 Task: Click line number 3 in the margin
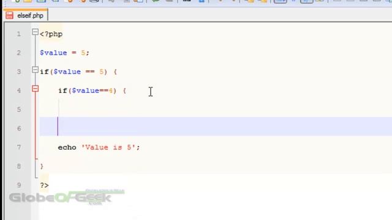pos(19,72)
